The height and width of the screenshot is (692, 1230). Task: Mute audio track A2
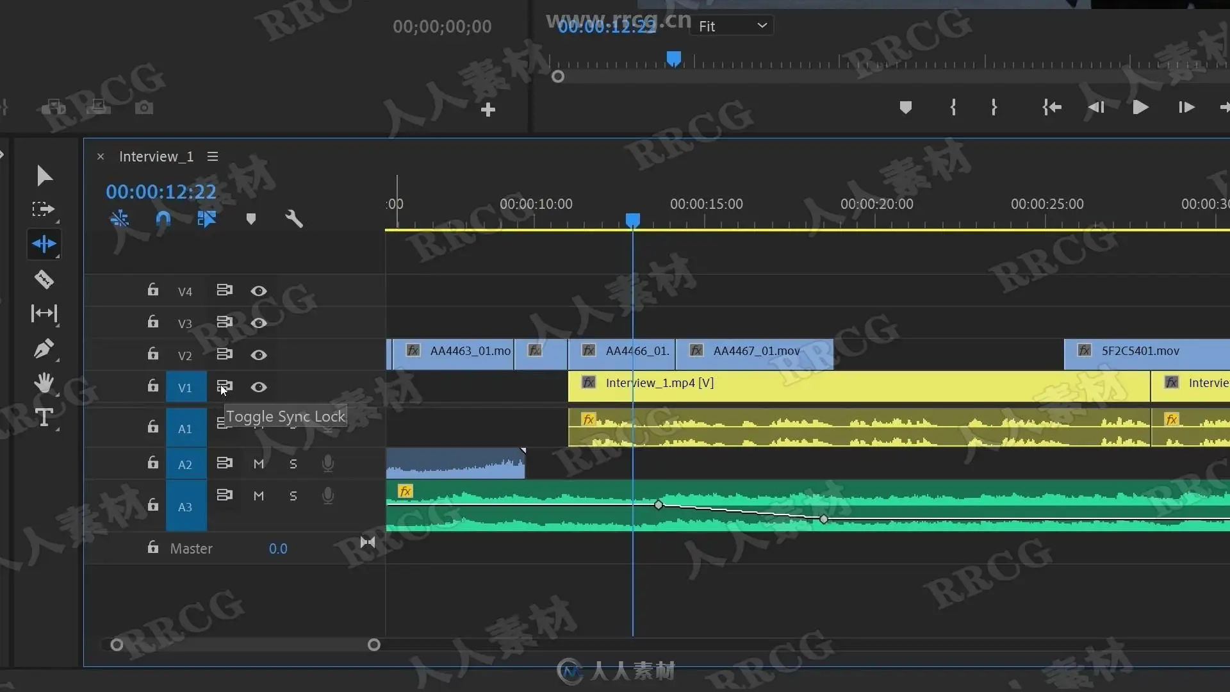tap(259, 464)
